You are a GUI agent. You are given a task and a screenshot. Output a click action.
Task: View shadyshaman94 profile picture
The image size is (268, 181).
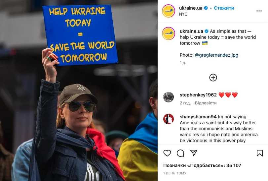click(169, 119)
